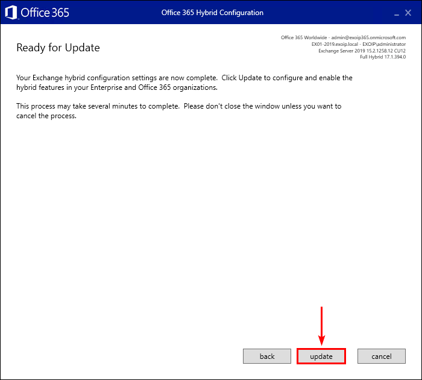Select the 'Ready for Update' heading
Image resolution: width=422 pixels, height=380 pixels.
coord(58,48)
